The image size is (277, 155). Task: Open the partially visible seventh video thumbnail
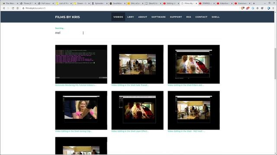click(81, 146)
